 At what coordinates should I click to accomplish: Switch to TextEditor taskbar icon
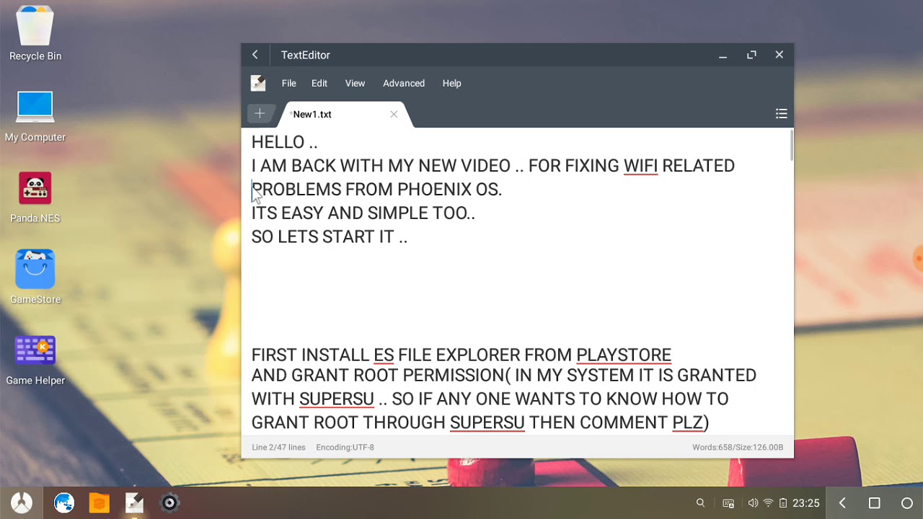(x=135, y=503)
